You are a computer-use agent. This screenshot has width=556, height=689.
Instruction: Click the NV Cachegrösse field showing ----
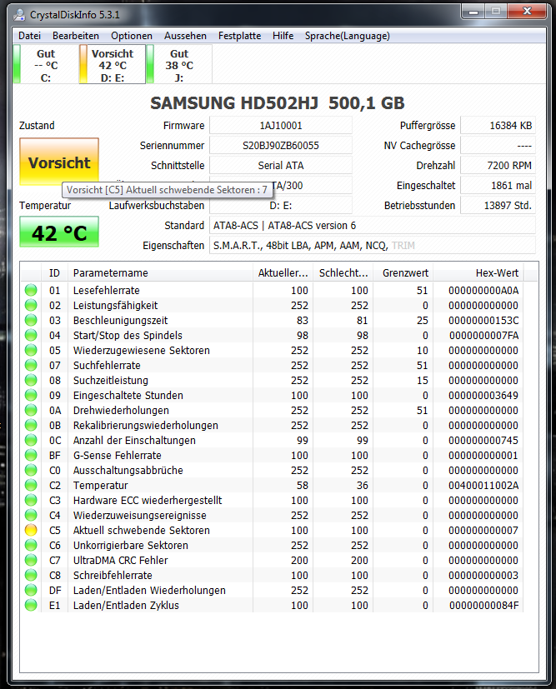click(498, 146)
